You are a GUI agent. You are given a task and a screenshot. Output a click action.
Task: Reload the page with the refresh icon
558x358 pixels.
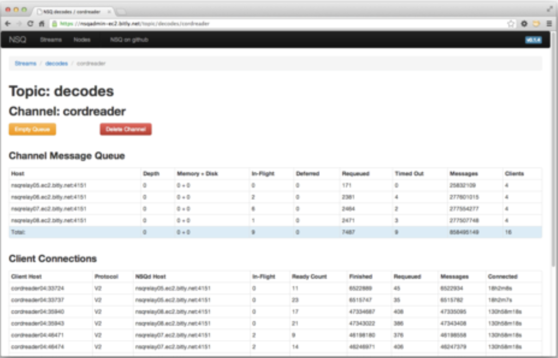30,24
